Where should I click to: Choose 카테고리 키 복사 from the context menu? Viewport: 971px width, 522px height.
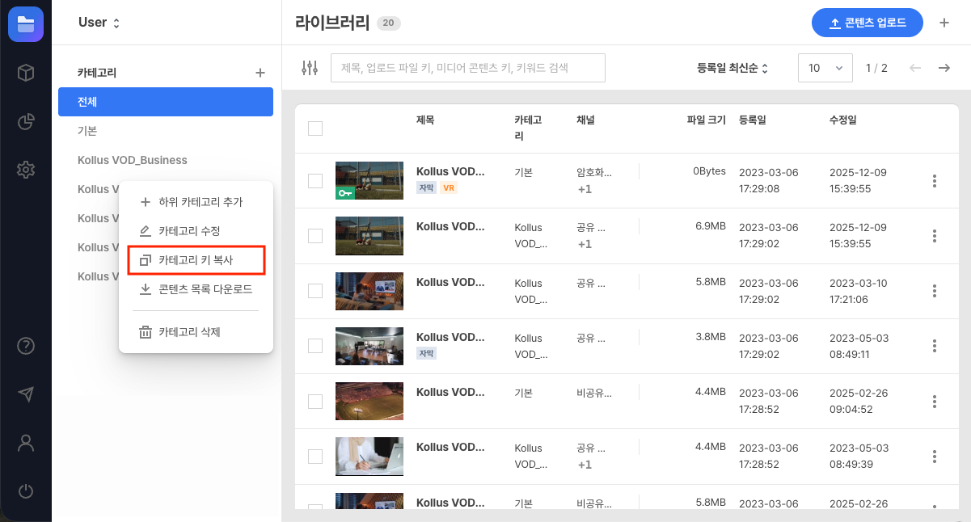click(196, 259)
